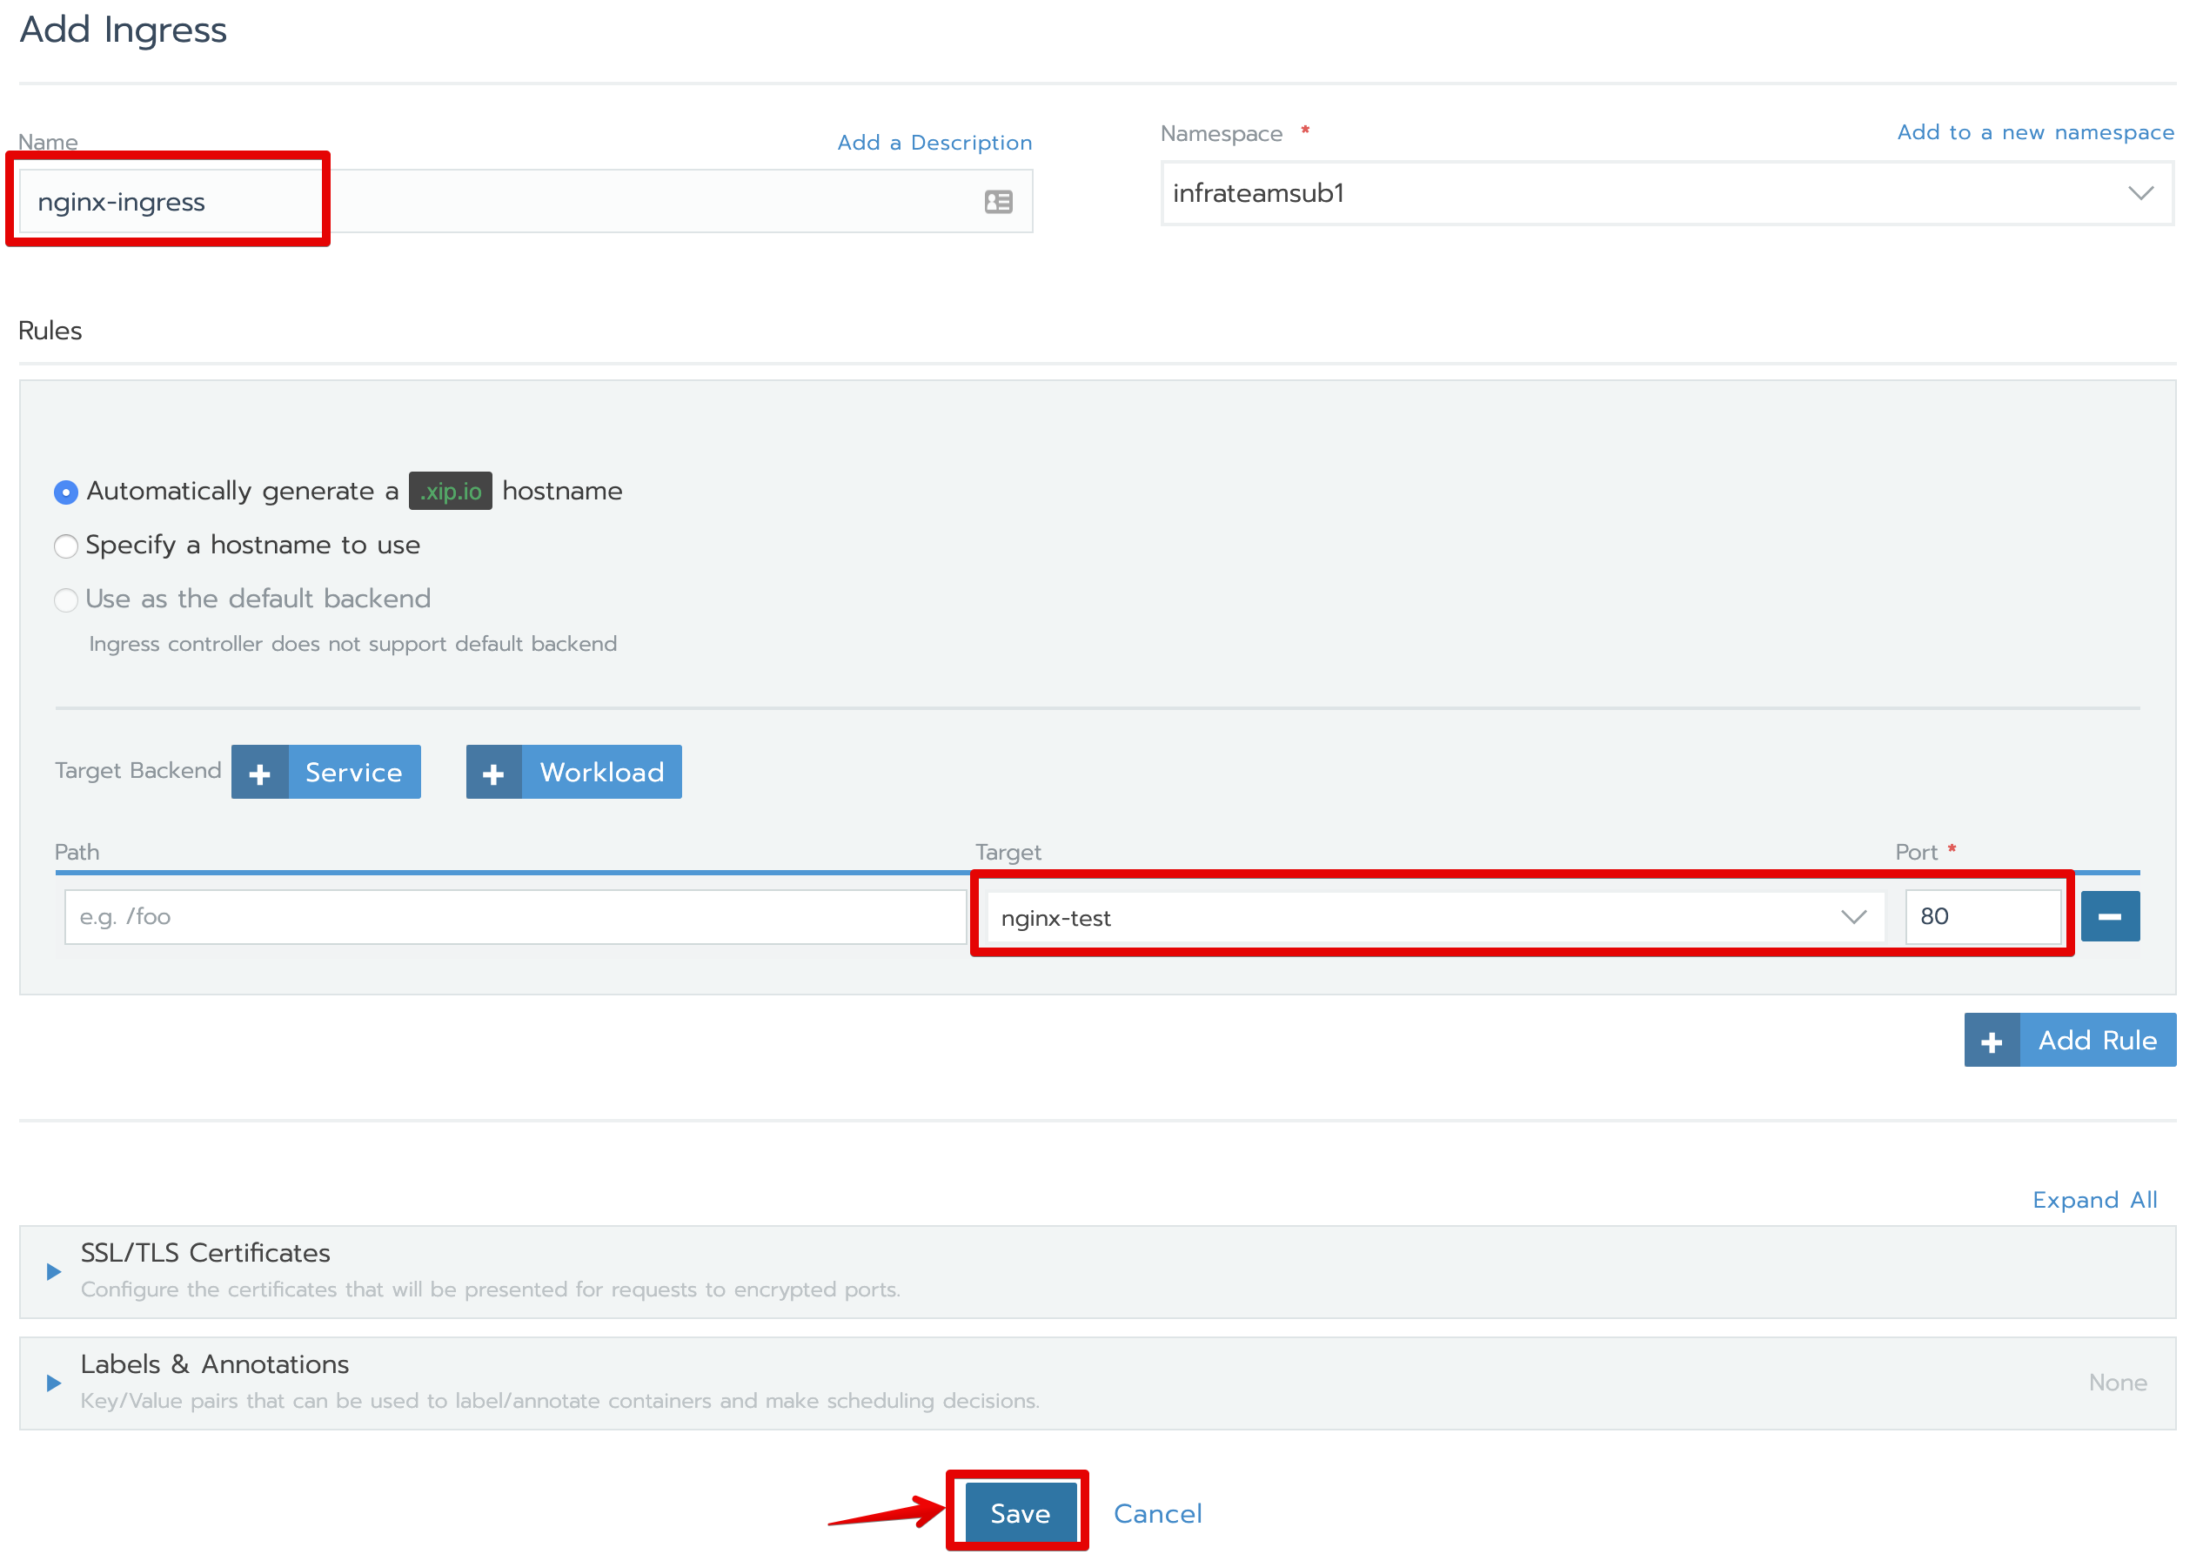This screenshot has height=1554, width=2203.
Task: Click the .xip.io hostname badge
Action: (450, 491)
